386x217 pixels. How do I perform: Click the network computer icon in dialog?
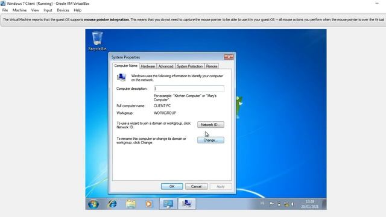[x=121, y=78]
